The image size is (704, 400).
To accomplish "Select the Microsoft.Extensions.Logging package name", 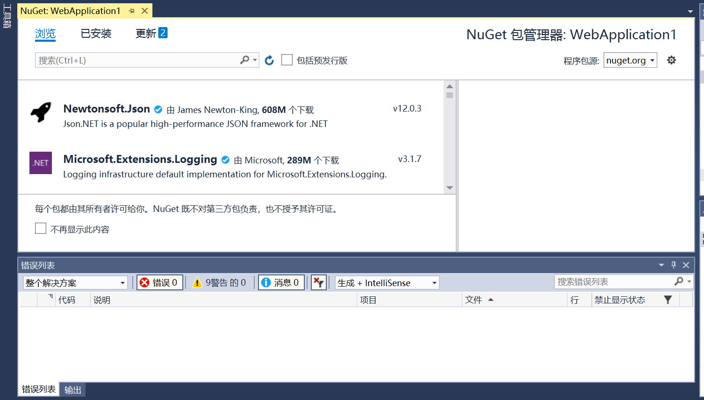I will coord(140,159).
